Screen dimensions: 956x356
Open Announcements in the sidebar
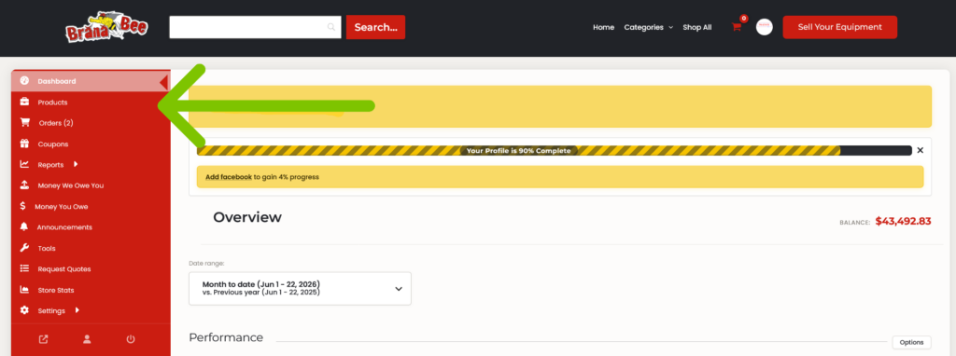pos(91,227)
